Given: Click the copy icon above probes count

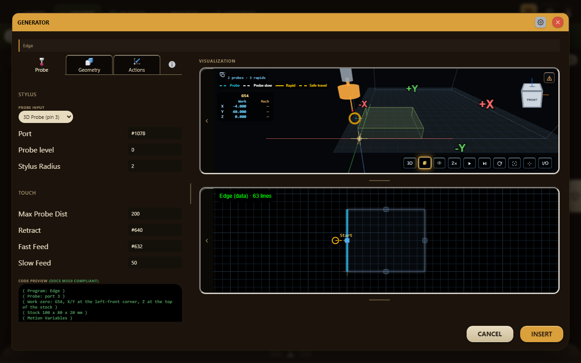Looking at the screenshot, I should [222, 75].
